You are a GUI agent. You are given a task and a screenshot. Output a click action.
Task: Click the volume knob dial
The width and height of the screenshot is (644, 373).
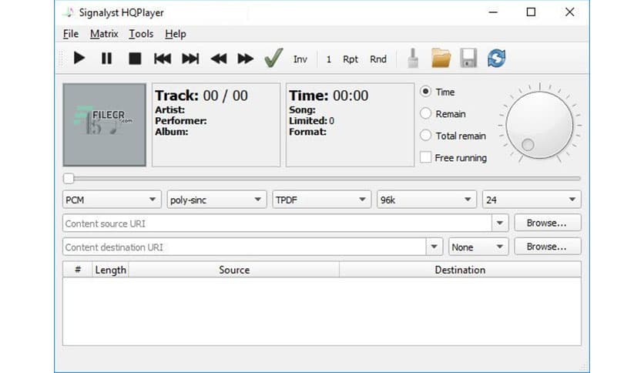click(x=539, y=125)
